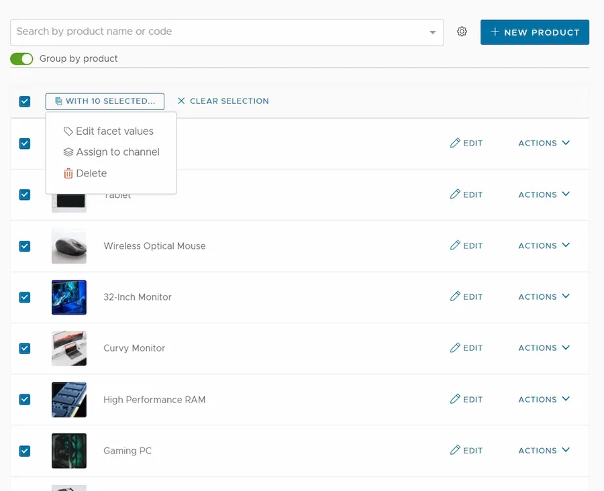This screenshot has height=491, width=604.
Task: Click the pencil edit icon for Curvy Monitor
Action: 455,347
